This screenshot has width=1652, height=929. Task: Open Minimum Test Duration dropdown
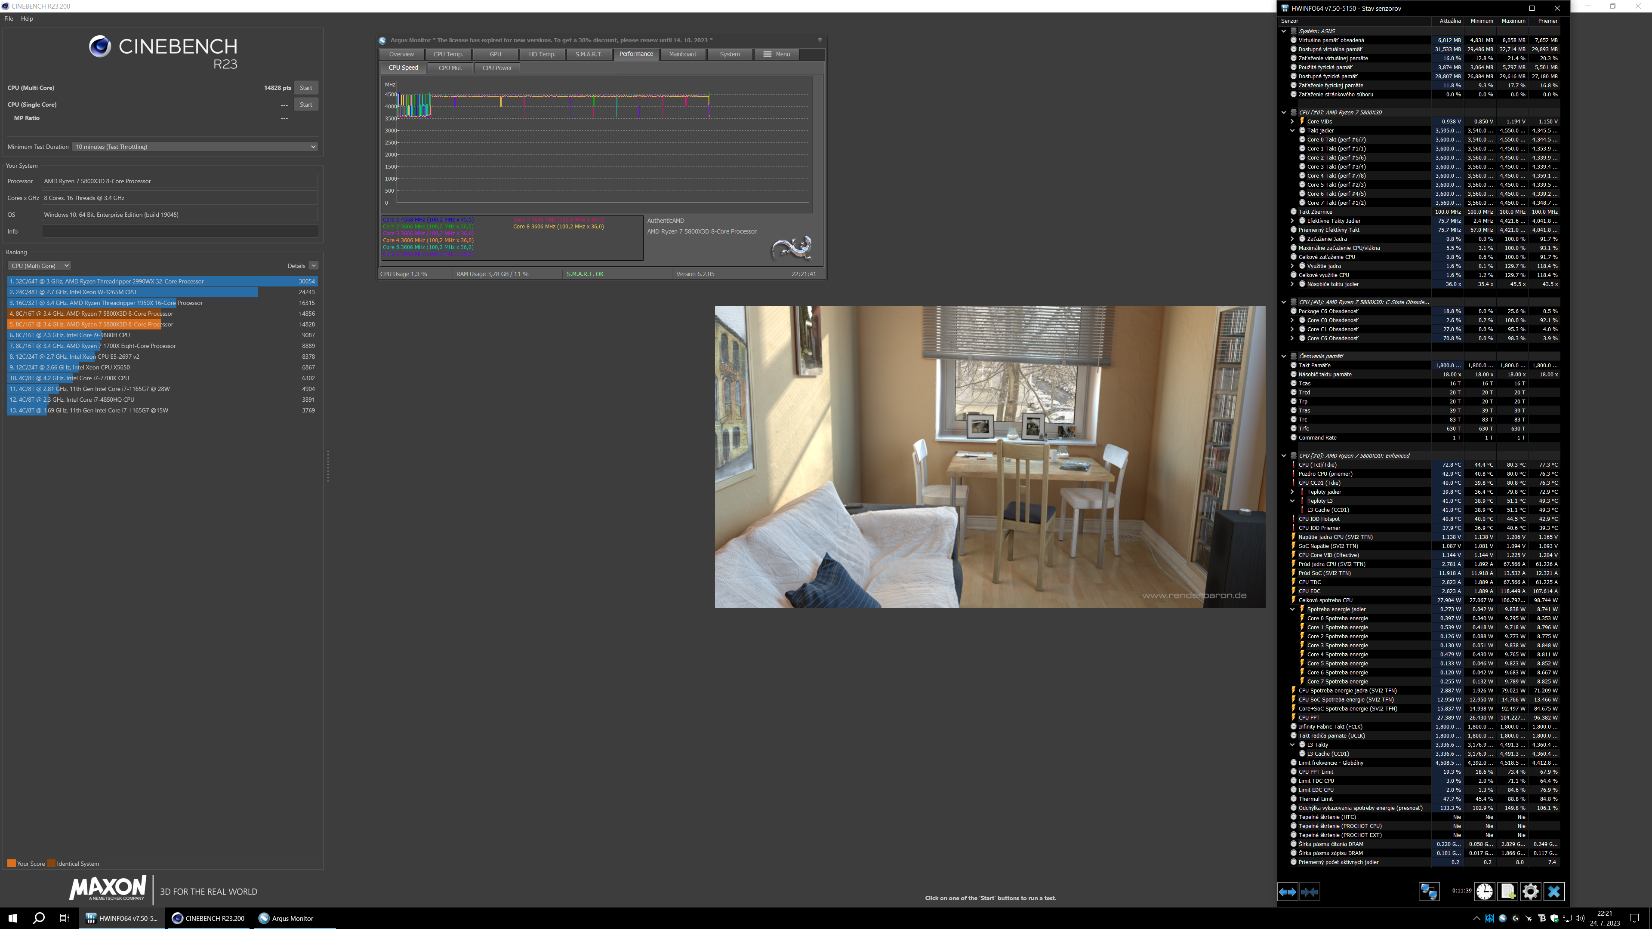coord(195,147)
